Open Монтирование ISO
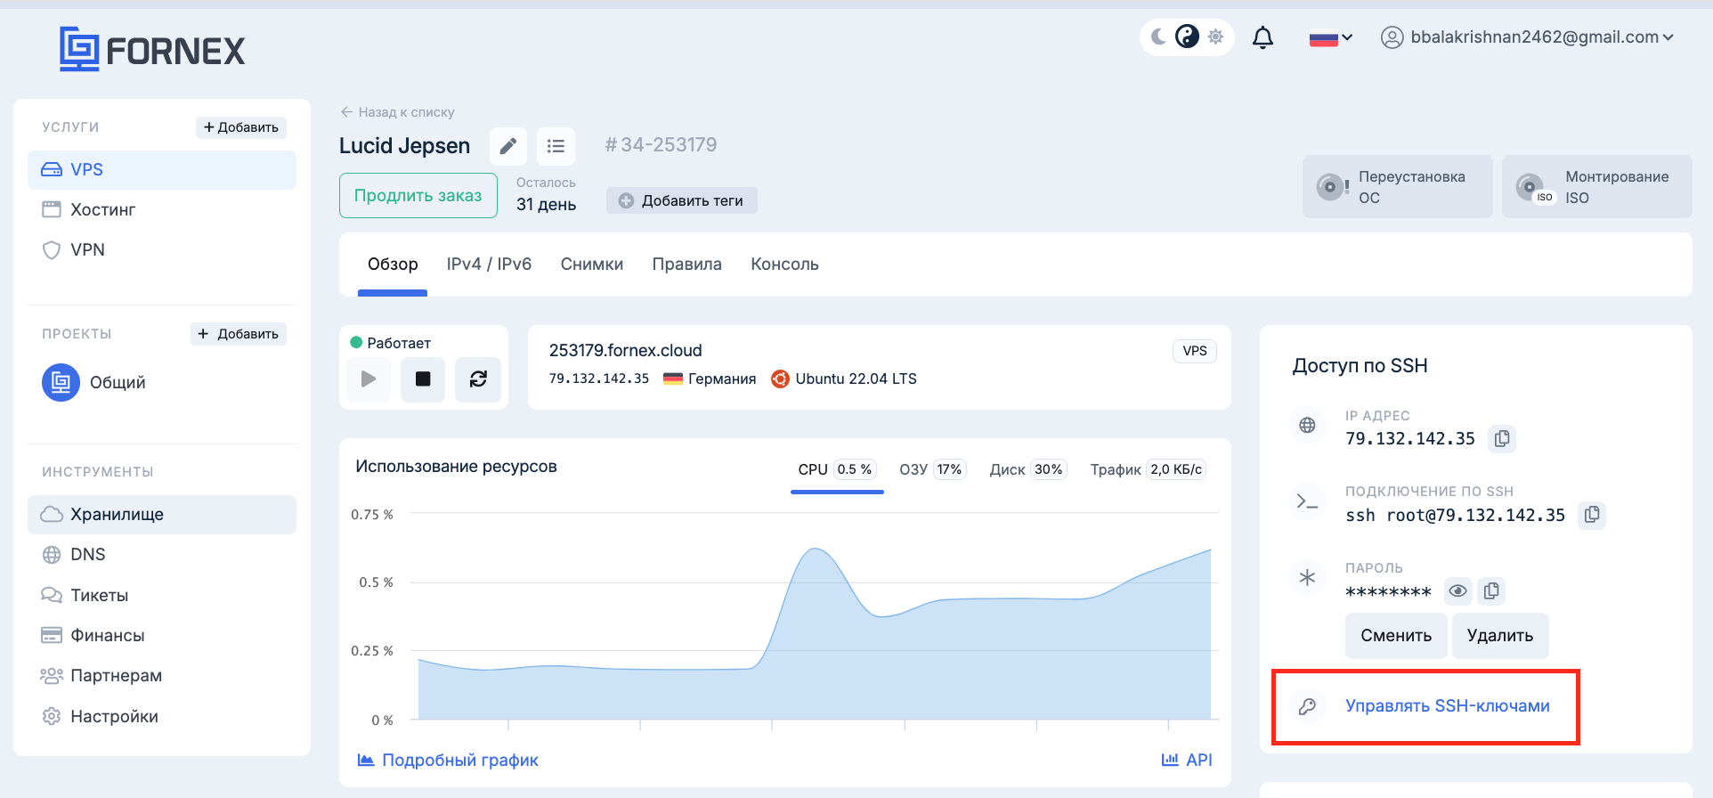This screenshot has height=798, width=1713. pyautogui.click(x=1597, y=187)
